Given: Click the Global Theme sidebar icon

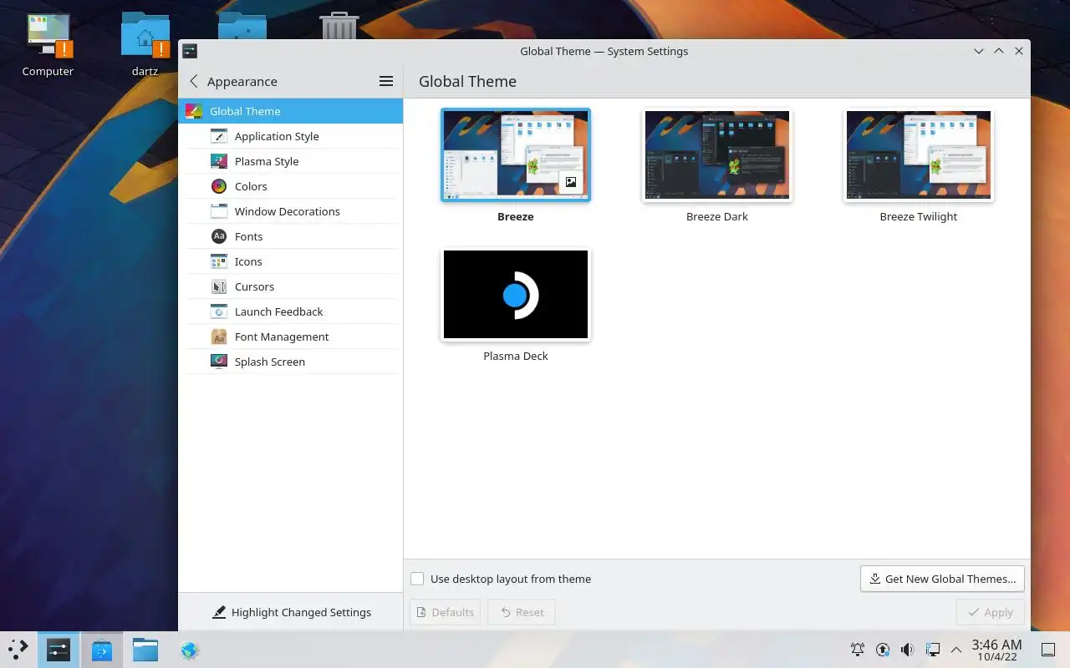Looking at the screenshot, I should 194,111.
